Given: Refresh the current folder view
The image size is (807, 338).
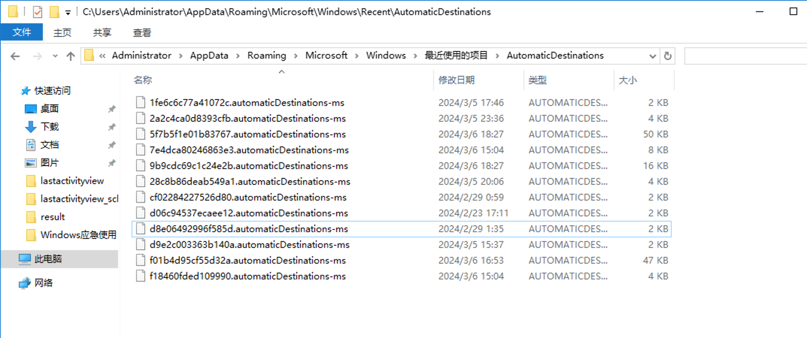Looking at the screenshot, I should tap(667, 56).
